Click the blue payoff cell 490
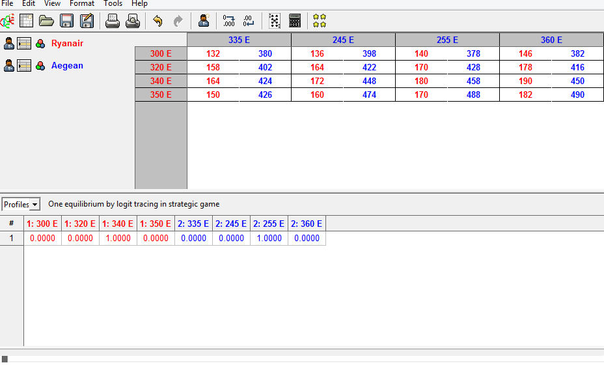Screen dimensions: 604x365 (577, 95)
